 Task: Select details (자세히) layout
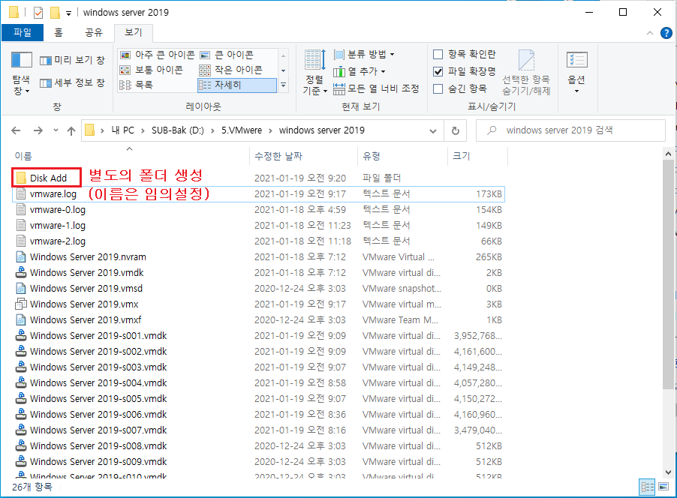coord(236,85)
